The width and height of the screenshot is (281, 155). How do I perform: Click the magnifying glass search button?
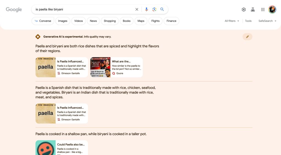[x=162, y=9]
